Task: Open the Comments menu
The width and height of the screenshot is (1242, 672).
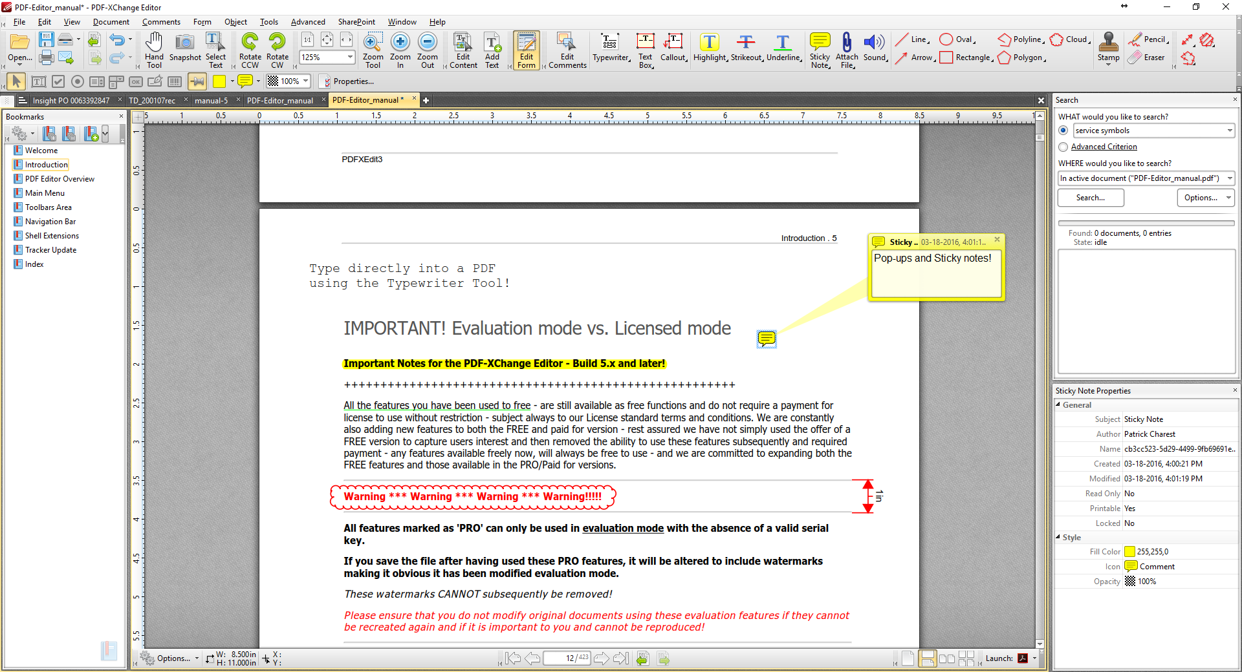Action: [161, 22]
